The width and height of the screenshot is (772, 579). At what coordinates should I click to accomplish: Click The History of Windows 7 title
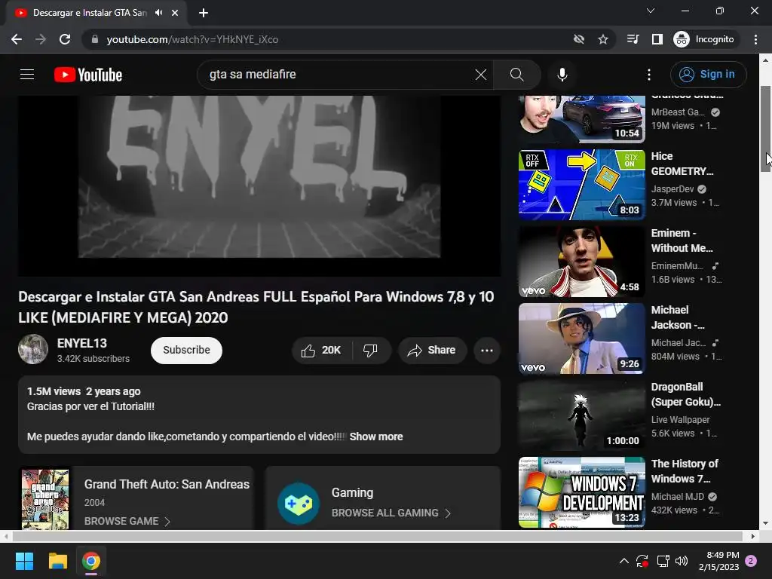point(685,471)
